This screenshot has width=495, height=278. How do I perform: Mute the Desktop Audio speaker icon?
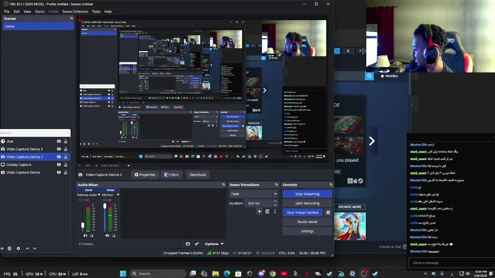(x=85, y=236)
